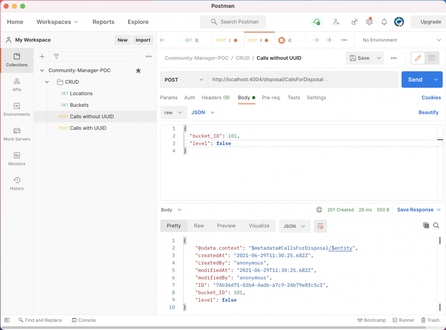Image resolution: width=446 pixels, height=330 pixels.
Task: Open request more actions ellipsis
Action: pyautogui.click(x=394, y=58)
